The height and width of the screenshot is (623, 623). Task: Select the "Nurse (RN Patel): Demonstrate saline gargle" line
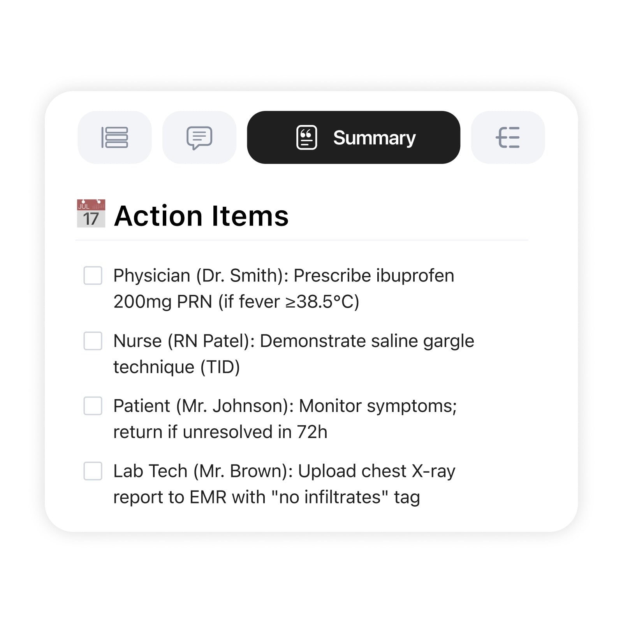pyautogui.click(x=294, y=341)
